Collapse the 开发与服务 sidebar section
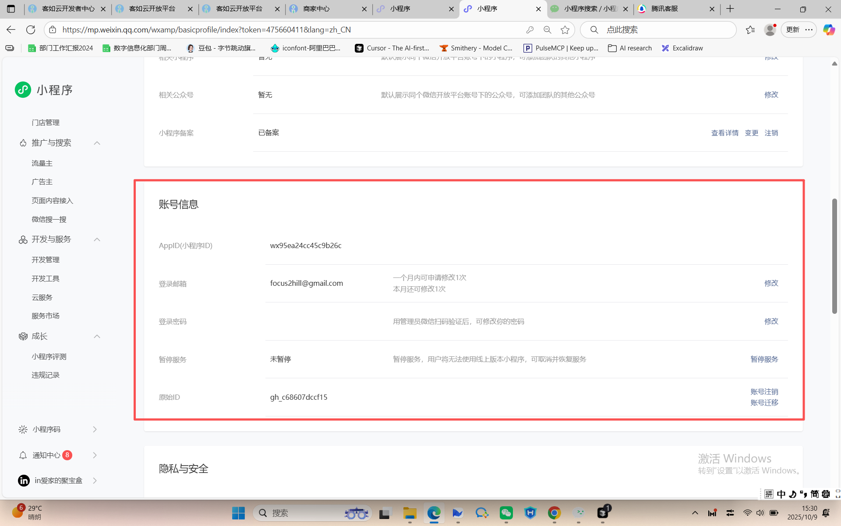The height and width of the screenshot is (526, 841). pos(97,239)
